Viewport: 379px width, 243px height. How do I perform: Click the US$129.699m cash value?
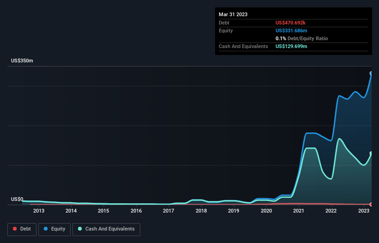tap(291, 46)
